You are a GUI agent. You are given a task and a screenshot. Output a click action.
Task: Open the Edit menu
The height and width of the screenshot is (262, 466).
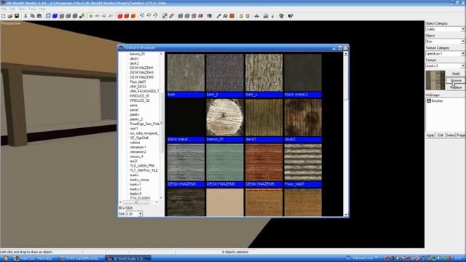coord(12,9)
